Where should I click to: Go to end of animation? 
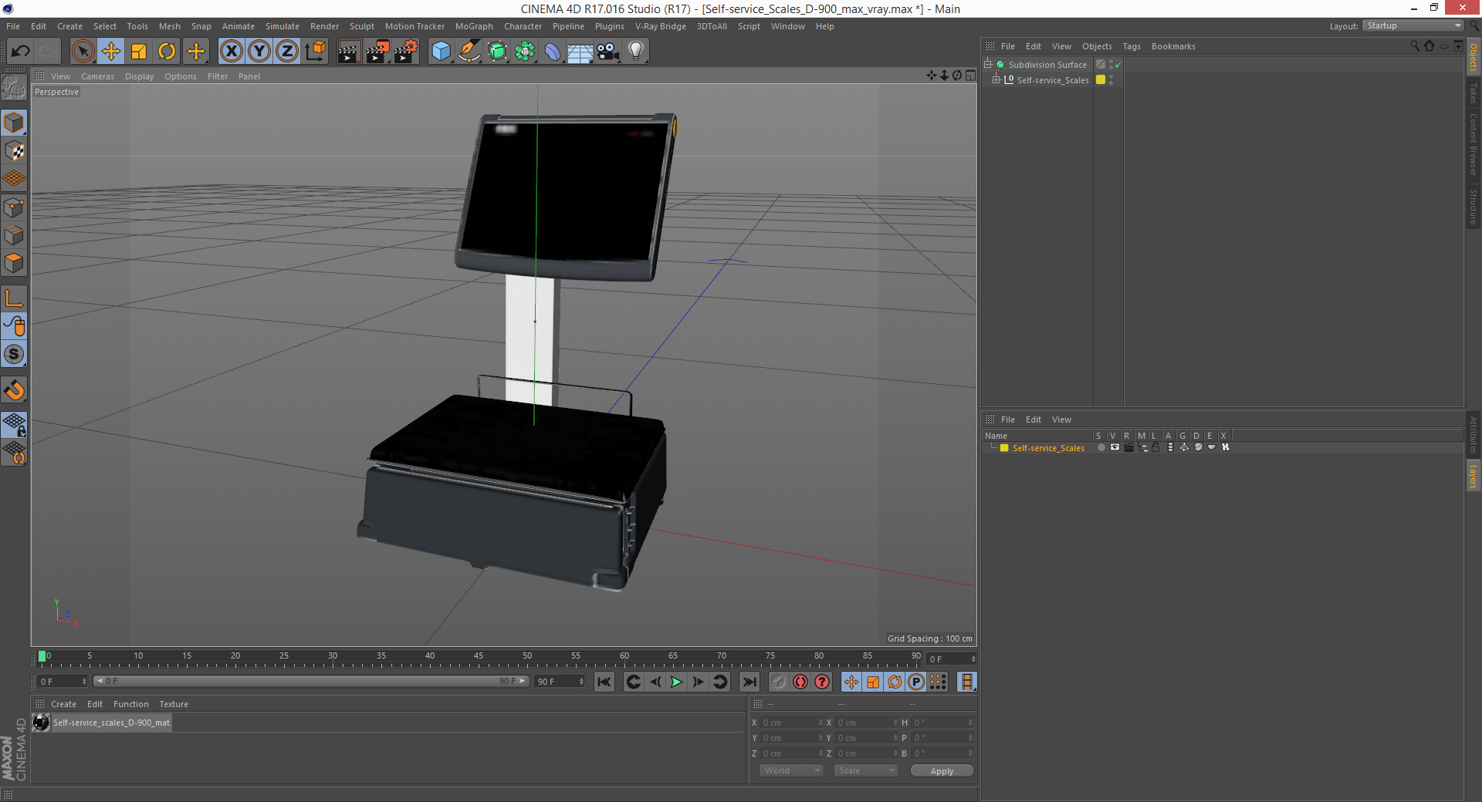pos(749,682)
